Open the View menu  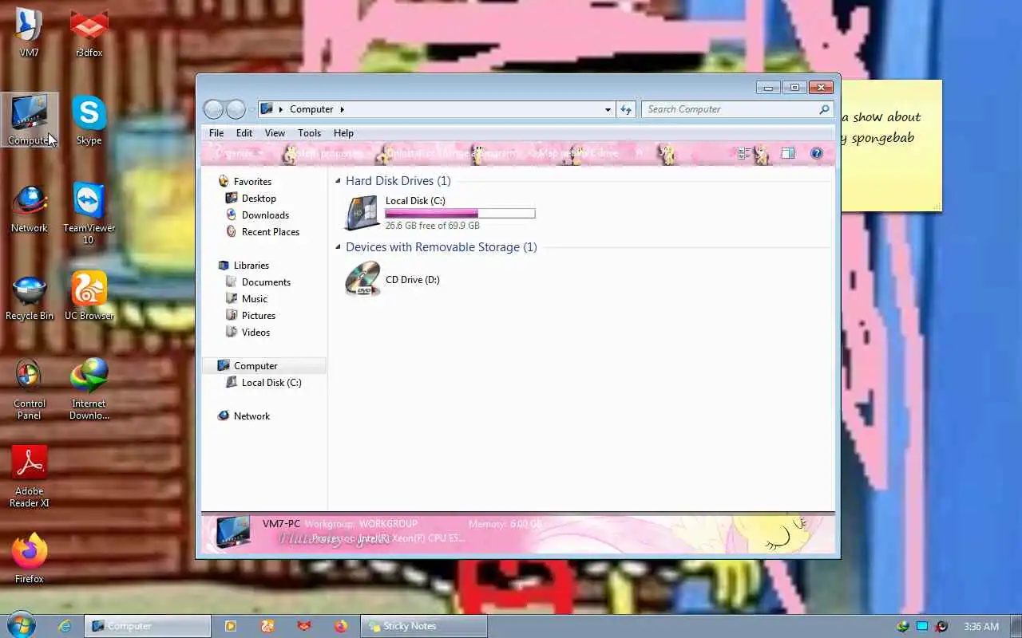(x=275, y=133)
